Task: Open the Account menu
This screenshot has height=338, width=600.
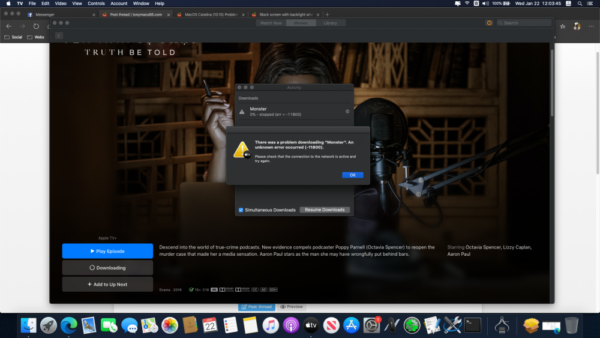Action: 119,4
